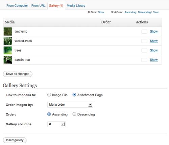Set Order to Descending radio button
169x145 pixels.
pos(74,114)
